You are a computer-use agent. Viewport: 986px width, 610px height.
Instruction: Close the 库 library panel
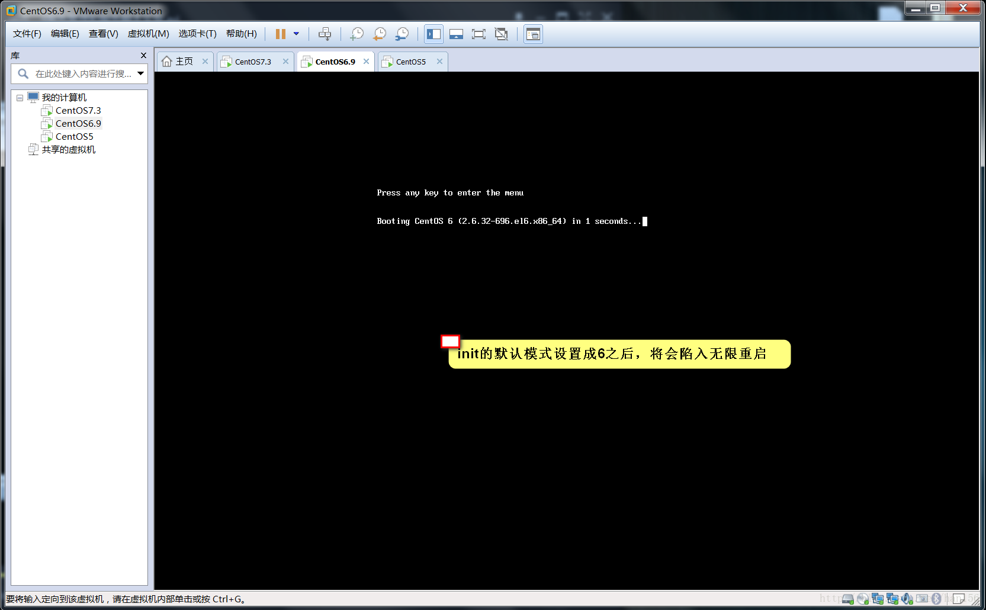click(x=143, y=55)
